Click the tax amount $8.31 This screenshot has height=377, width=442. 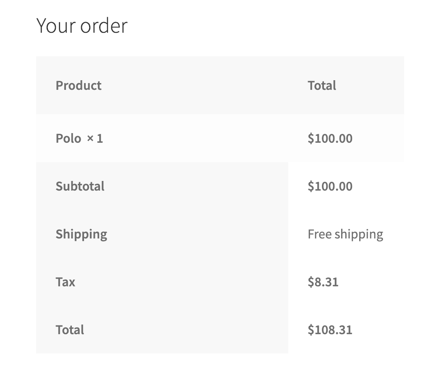323,282
